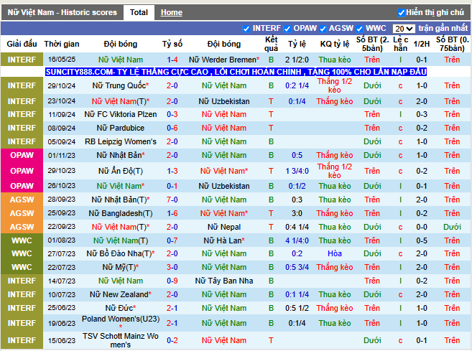
Task: Click Nữ Bangladesh(T) team name
Action: 121,213
